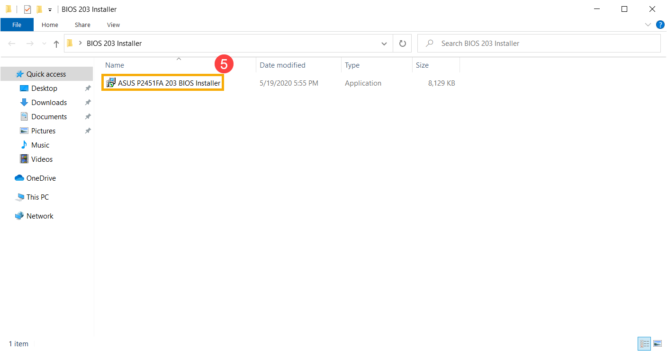Unpin Pictures using its pin icon
The height and width of the screenshot is (351, 667).
[88, 131]
